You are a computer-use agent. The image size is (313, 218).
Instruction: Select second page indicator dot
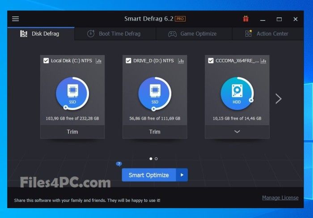pos(156,159)
